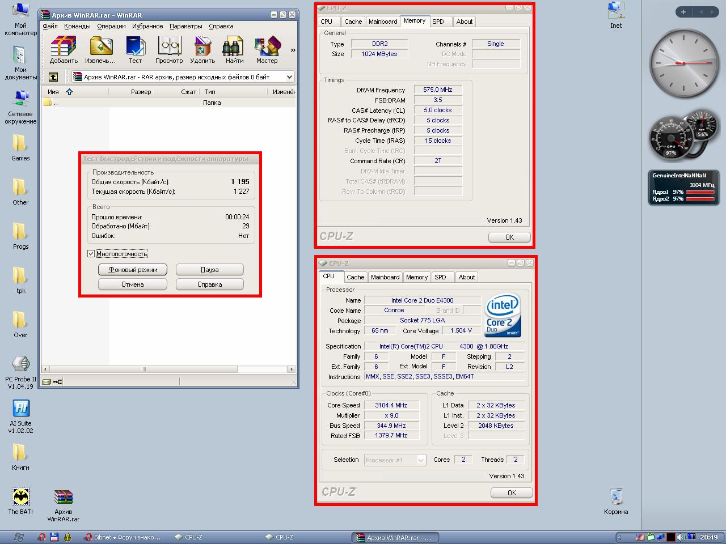Expand hidden tray icons arrow
Viewport: 726px width, 544px height.
[619, 537]
